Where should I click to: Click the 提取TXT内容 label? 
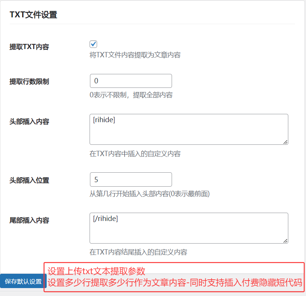[x=29, y=47]
